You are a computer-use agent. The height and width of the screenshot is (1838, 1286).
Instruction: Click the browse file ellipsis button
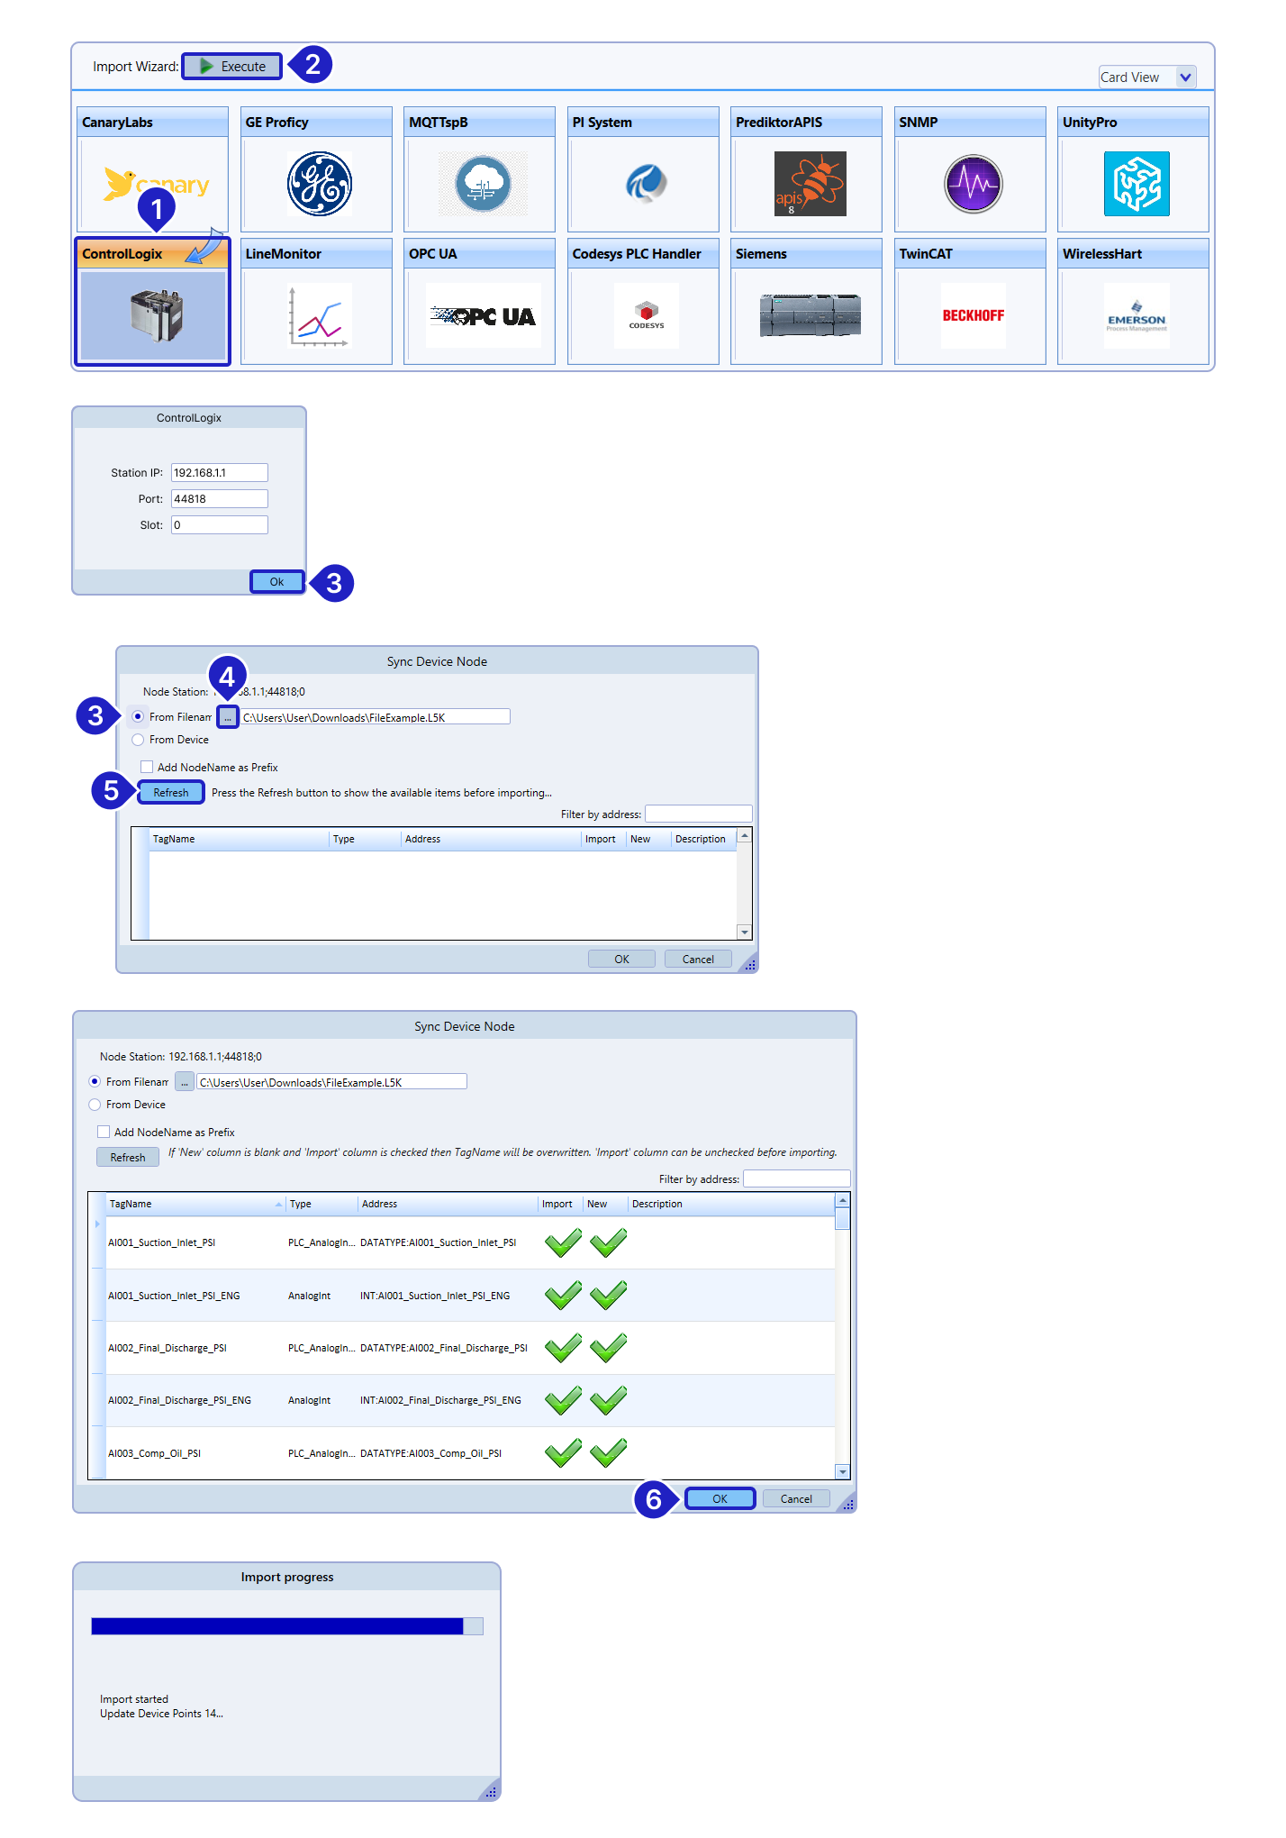228,717
